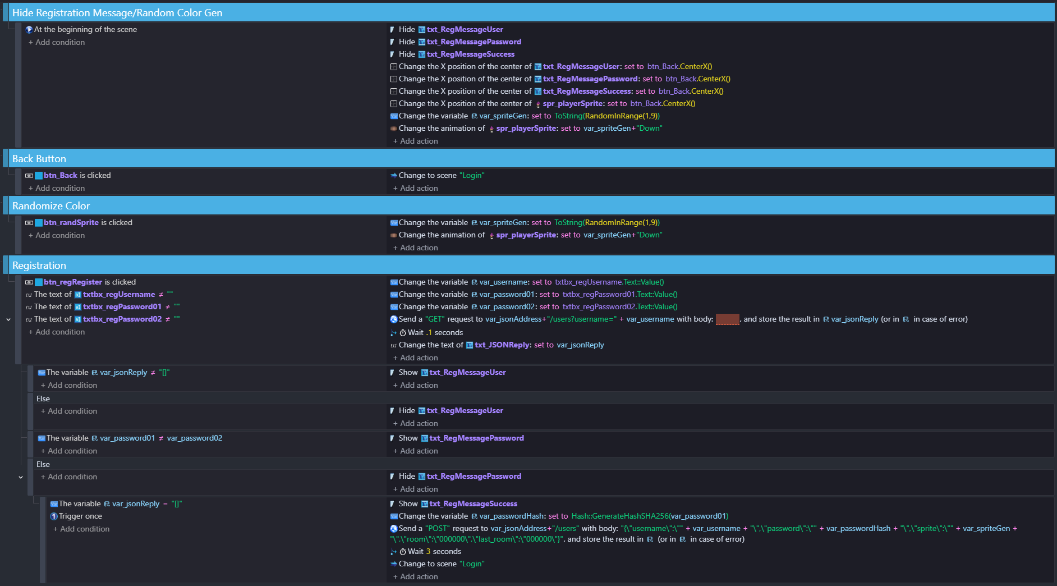
Task: Click the button icon beside 'btn_randSprite is clicked'
Action: [x=29, y=223]
